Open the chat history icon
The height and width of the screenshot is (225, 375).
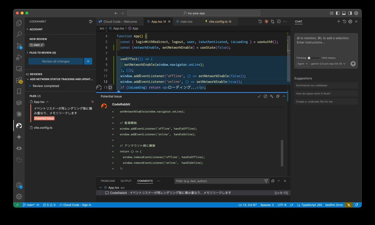344,22
